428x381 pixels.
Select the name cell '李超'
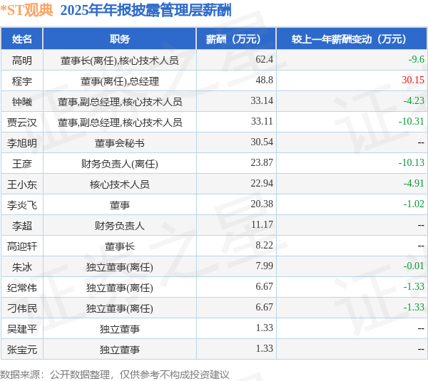coord(22,226)
